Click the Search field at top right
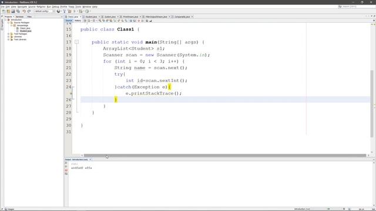The image size is (376, 211). pyautogui.click(x=357, y=6)
